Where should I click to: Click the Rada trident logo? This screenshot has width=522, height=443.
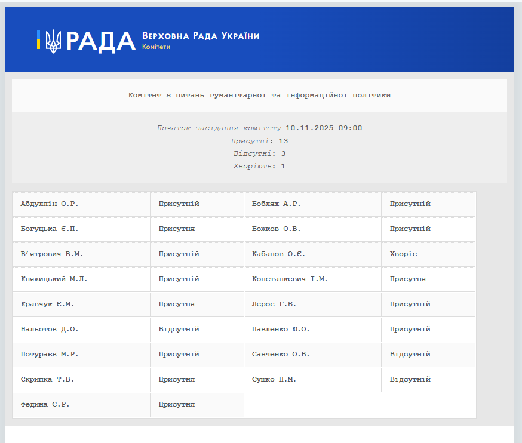tap(53, 41)
